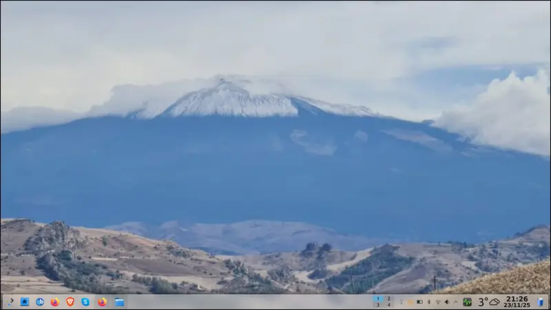Open the trash bin icon
Viewport: 551px width, 310px height.
tap(540, 302)
